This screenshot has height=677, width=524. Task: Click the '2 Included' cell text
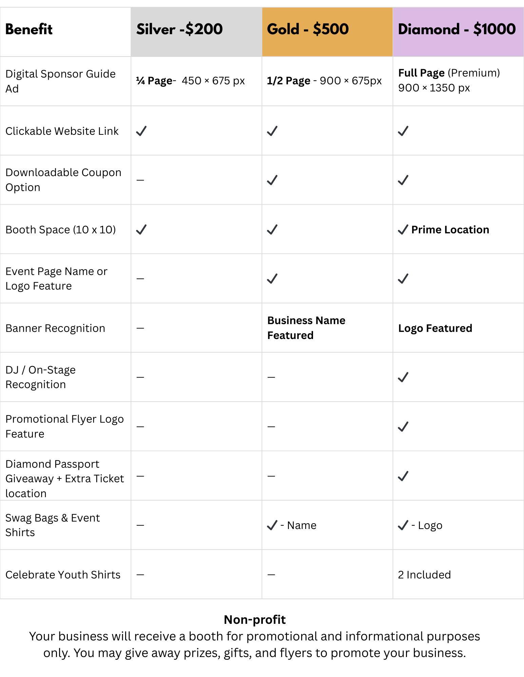tap(424, 575)
